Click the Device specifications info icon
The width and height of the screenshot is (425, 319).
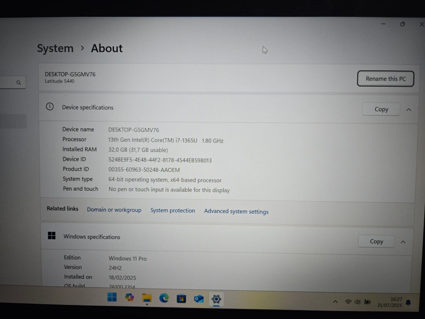[x=50, y=107]
